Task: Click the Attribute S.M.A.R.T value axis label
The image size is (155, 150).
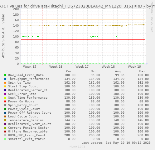Action: pyautogui.click(x=3, y=36)
